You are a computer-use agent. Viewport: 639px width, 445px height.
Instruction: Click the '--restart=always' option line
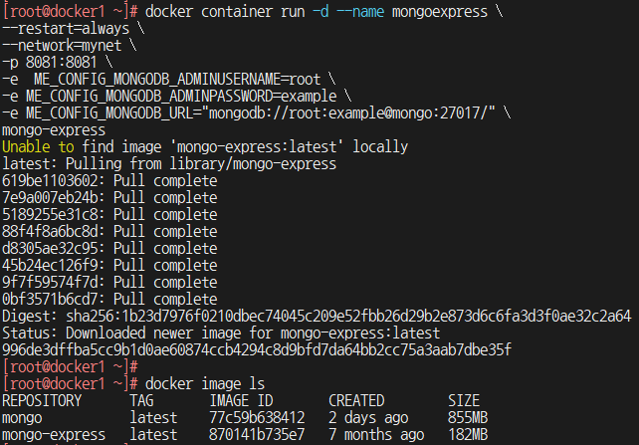74,29
